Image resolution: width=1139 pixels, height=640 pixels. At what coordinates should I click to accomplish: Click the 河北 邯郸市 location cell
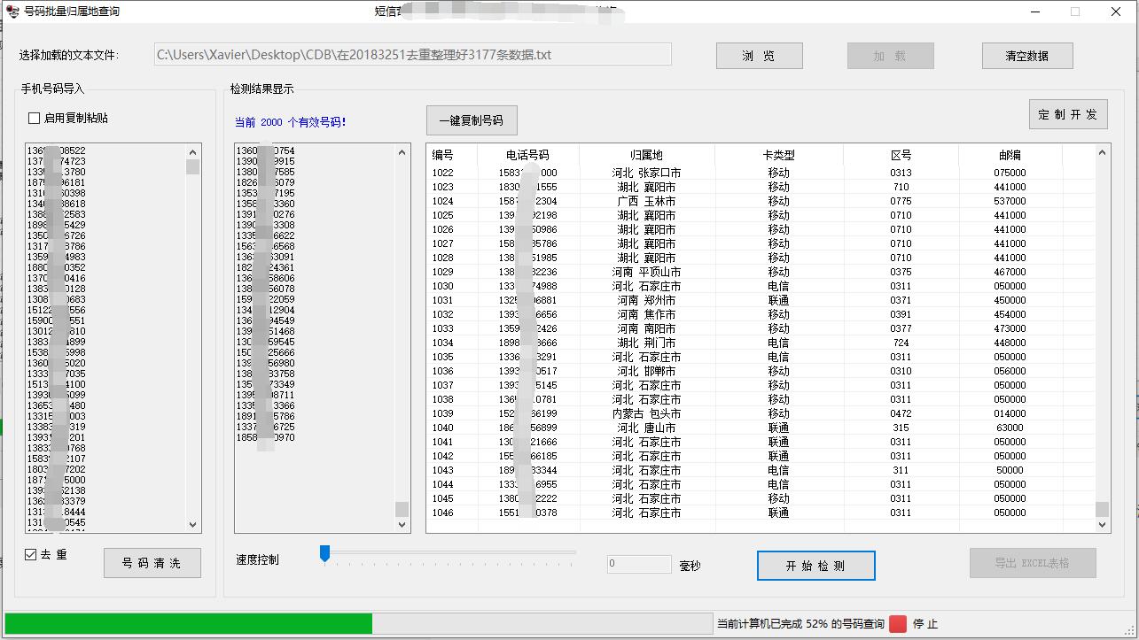tap(647, 371)
